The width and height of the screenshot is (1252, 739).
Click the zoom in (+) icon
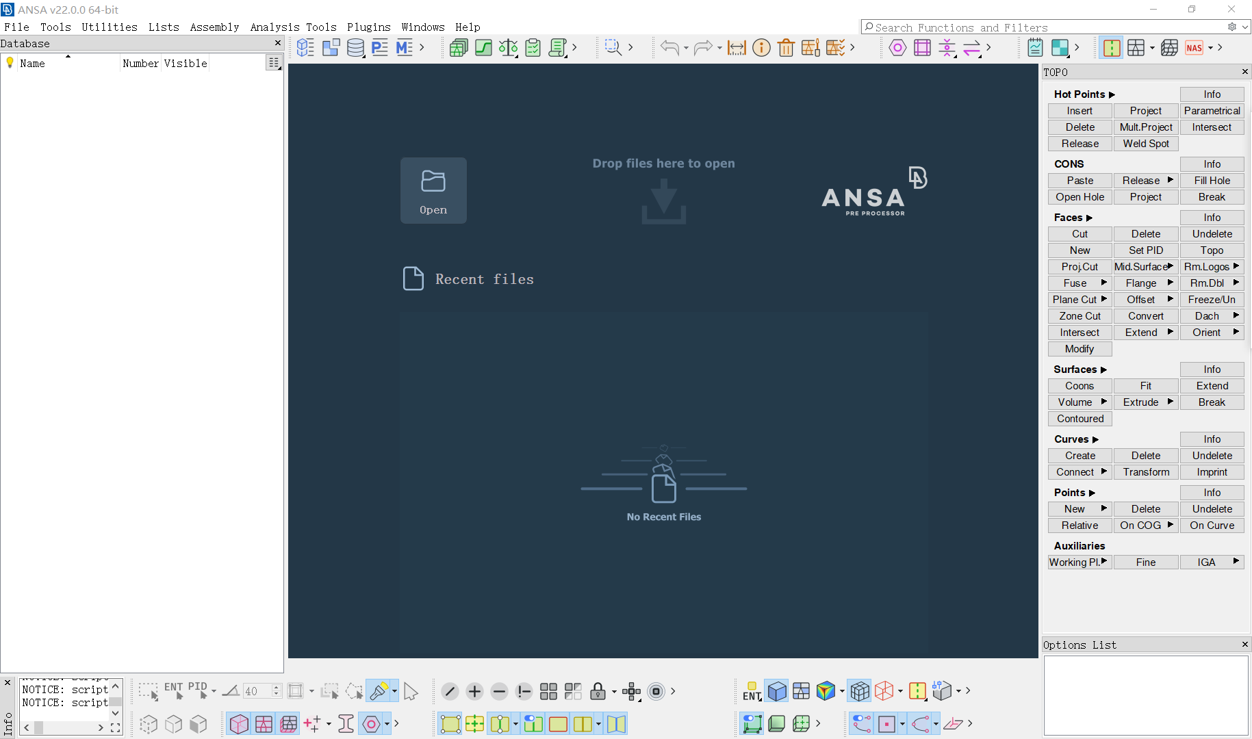(474, 692)
